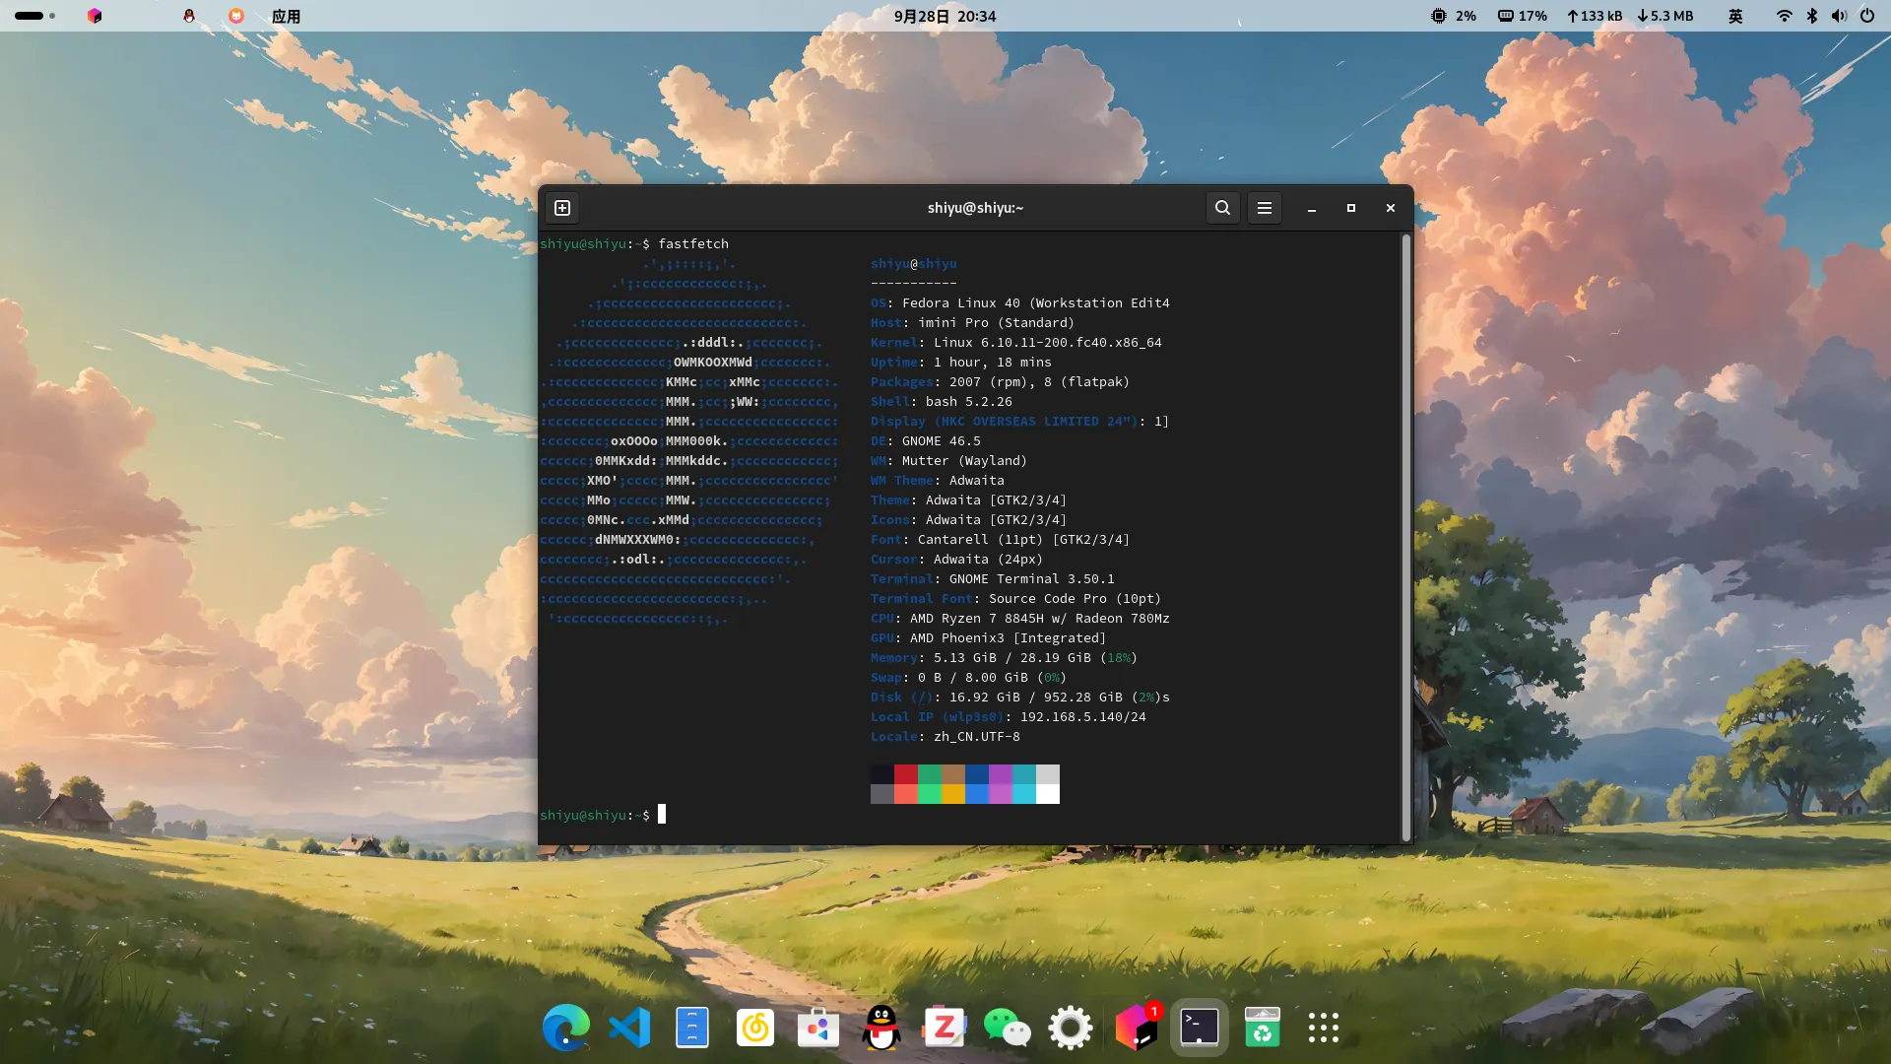Open the Trash in dock
Viewport: 1891px width, 1064px height.
(1262, 1029)
